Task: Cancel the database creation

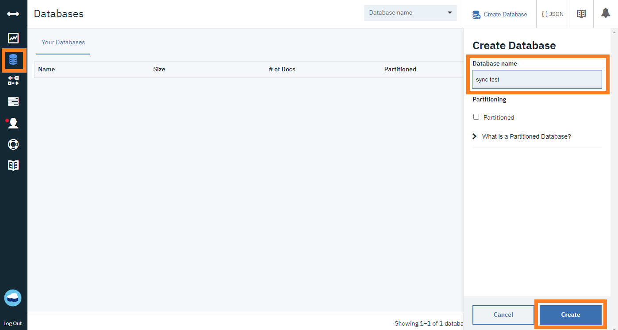Action: point(503,314)
